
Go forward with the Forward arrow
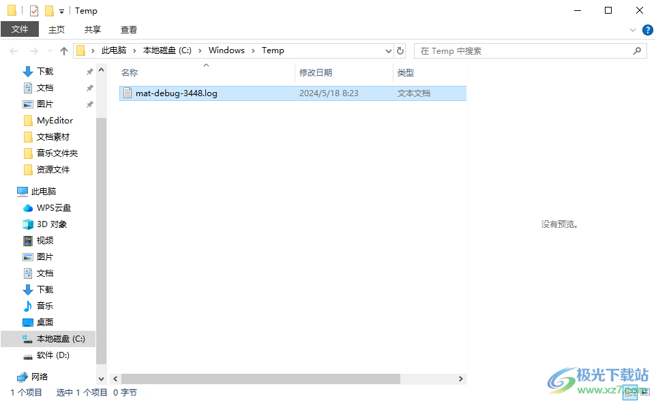pos(34,51)
